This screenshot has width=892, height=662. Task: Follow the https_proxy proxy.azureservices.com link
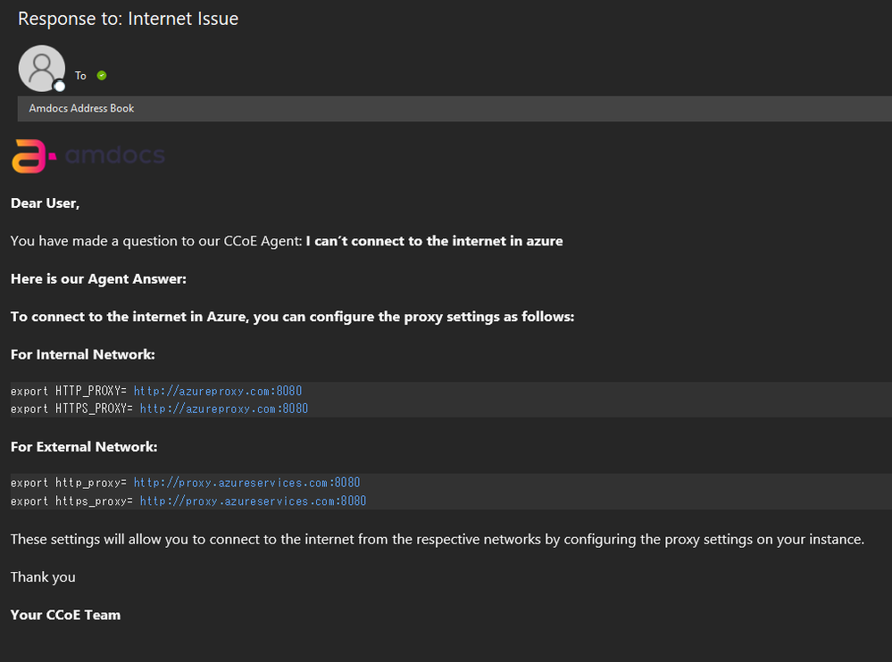253,501
